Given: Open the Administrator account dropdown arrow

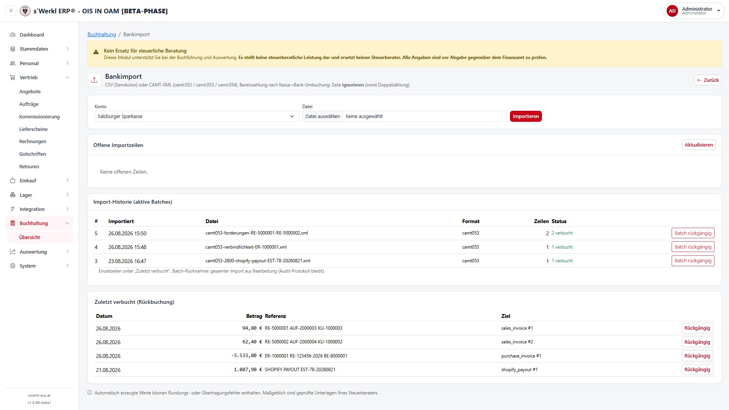Looking at the screenshot, I should coord(718,11).
